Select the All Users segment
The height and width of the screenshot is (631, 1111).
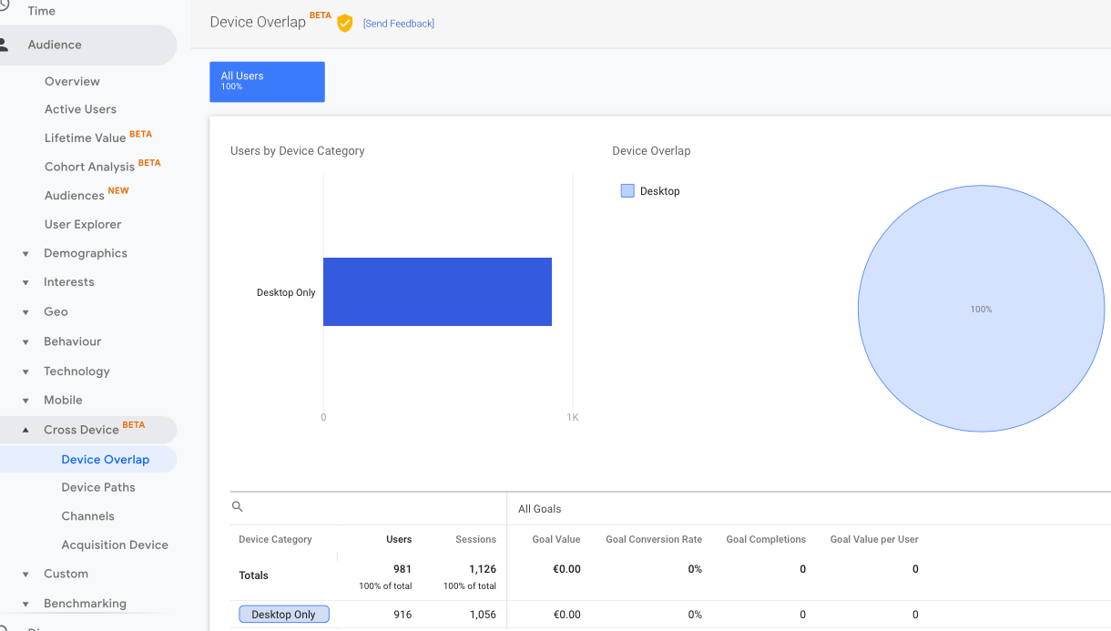click(x=267, y=81)
